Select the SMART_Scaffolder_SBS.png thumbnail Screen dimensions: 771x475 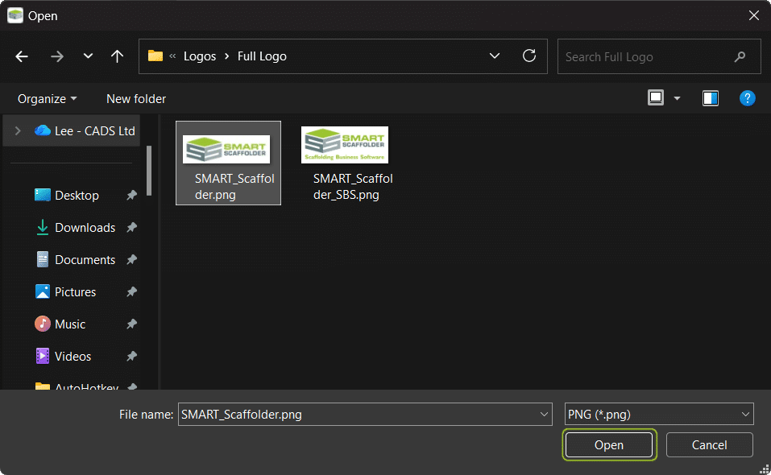point(345,145)
